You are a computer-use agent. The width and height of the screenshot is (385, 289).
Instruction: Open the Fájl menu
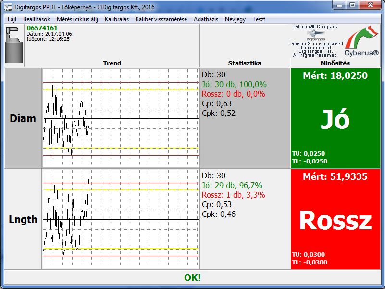12,19
